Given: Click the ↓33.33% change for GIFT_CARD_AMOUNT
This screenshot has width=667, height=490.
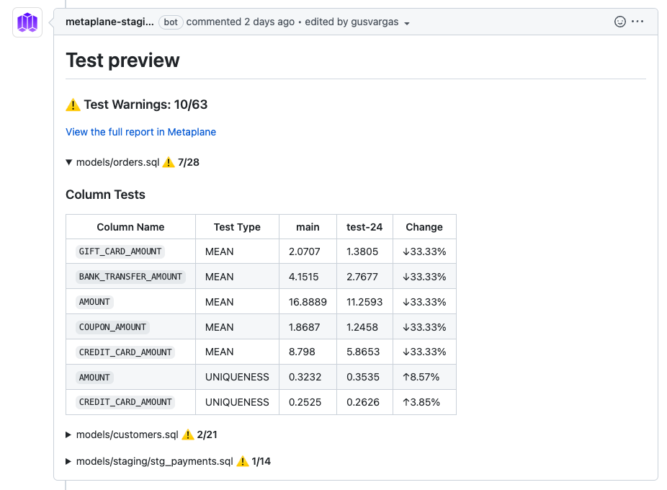Looking at the screenshot, I should tap(424, 251).
